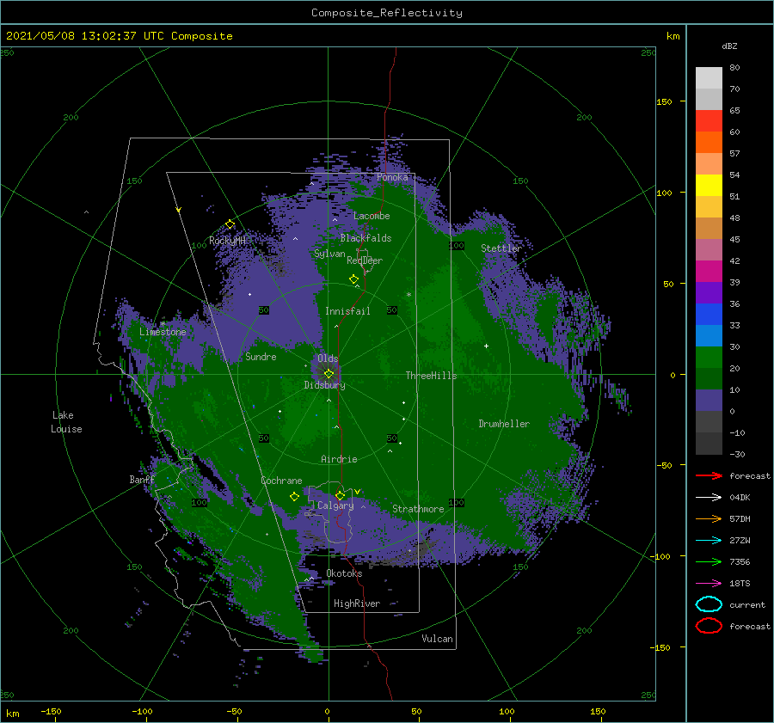Pick the green 20-30 dBZ swatch
Viewport: 774px width, 723px height.
709,358
